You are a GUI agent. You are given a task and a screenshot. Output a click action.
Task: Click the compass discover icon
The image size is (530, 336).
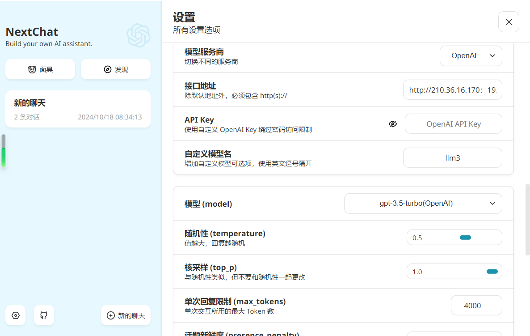coord(107,69)
